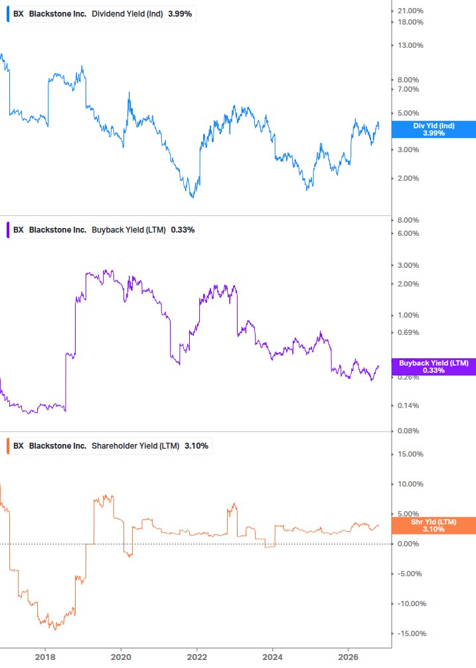Click the orange Shr Yld (LTM) 3.10% tag
Viewport: 476px width, 668px height.
pyautogui.click(x=434, y=526)
